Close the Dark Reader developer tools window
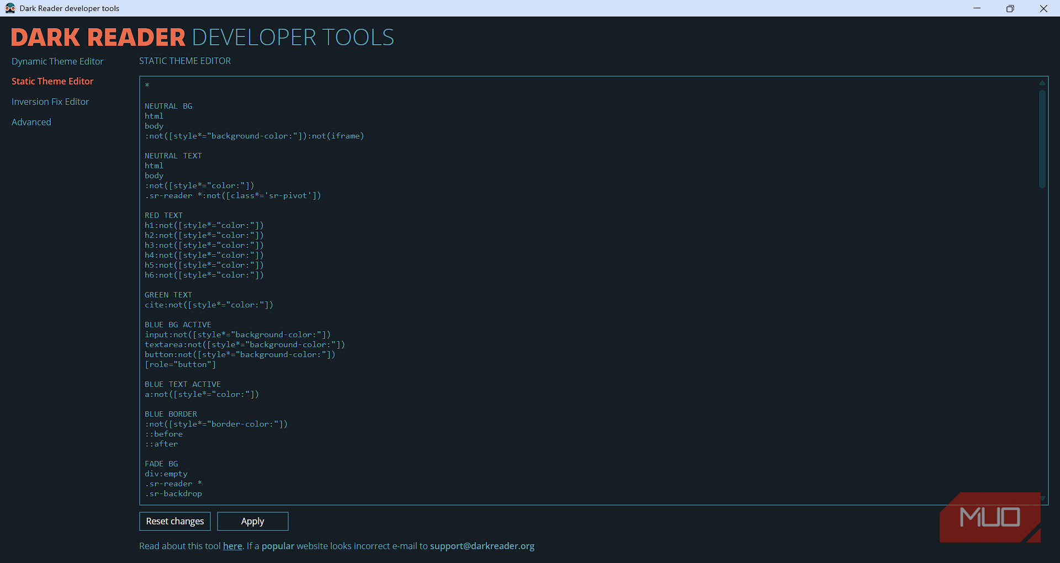The width and height of the screenshot is (1060, 563). click(x=1043, y=8)
